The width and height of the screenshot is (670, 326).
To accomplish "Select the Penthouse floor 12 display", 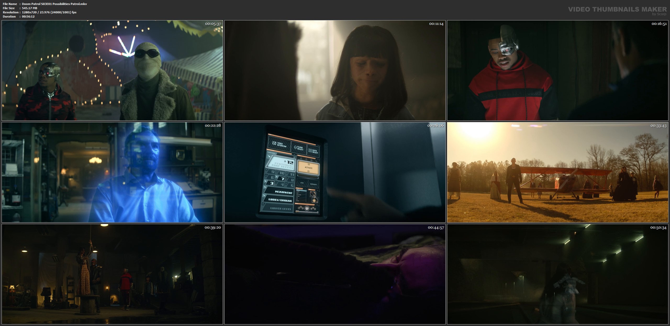I will pos(282,164).
